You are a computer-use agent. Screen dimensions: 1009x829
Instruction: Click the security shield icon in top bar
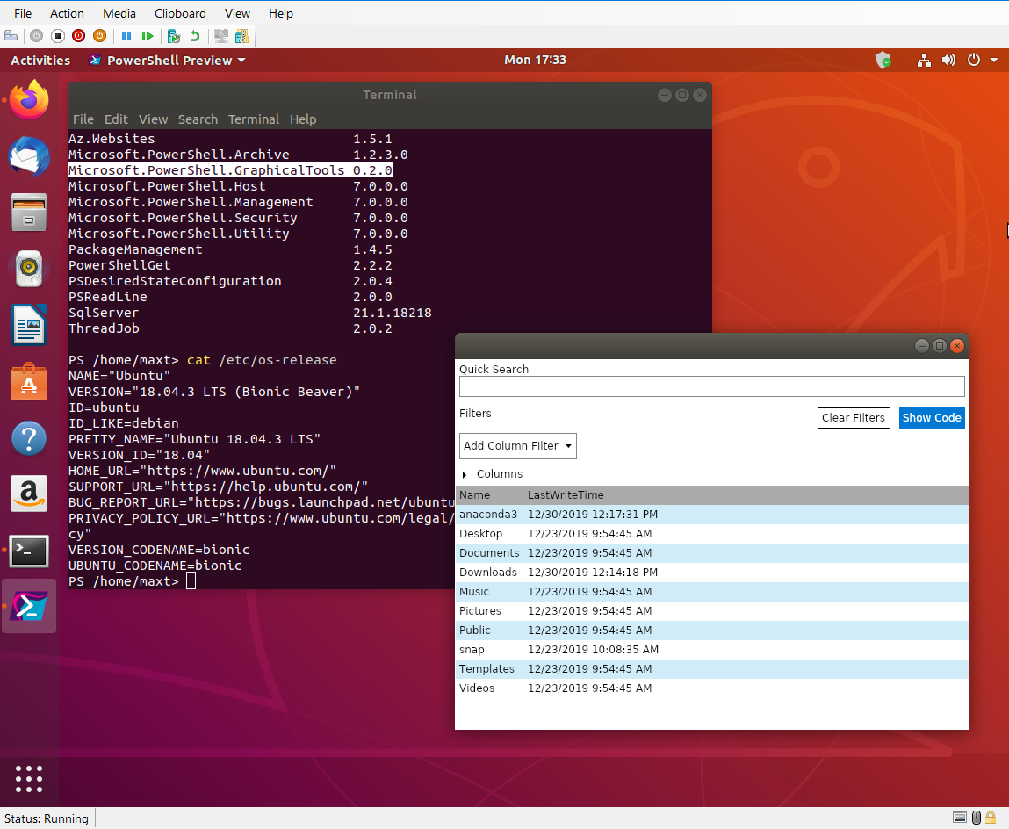coord(883,61)
